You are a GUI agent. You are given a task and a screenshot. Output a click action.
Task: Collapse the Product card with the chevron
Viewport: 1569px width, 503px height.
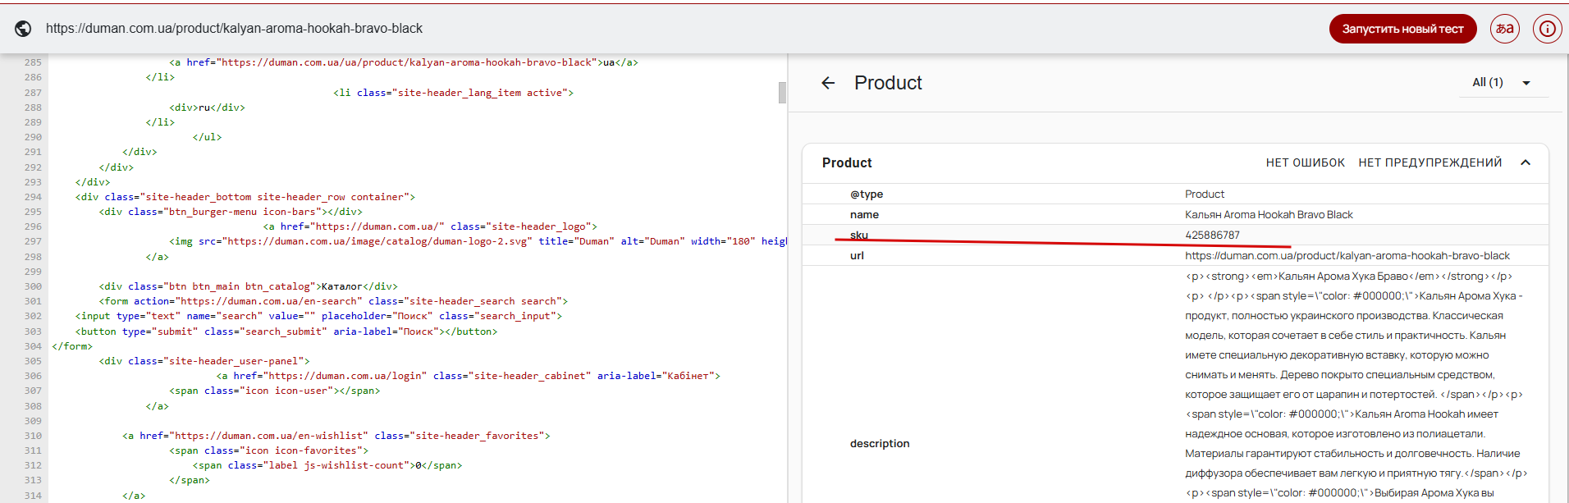click(x=1526, y=162)
